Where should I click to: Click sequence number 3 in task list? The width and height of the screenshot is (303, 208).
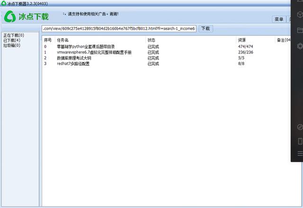45,63
